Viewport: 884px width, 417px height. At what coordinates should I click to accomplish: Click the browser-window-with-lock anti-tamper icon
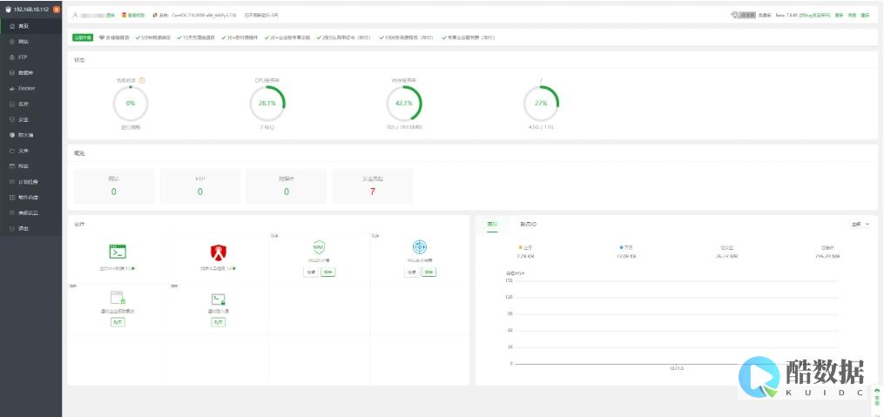click(x=118, y=298)
